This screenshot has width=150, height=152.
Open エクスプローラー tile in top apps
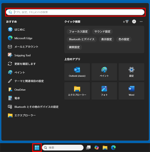pyautogui.click(x=77, y=91)
